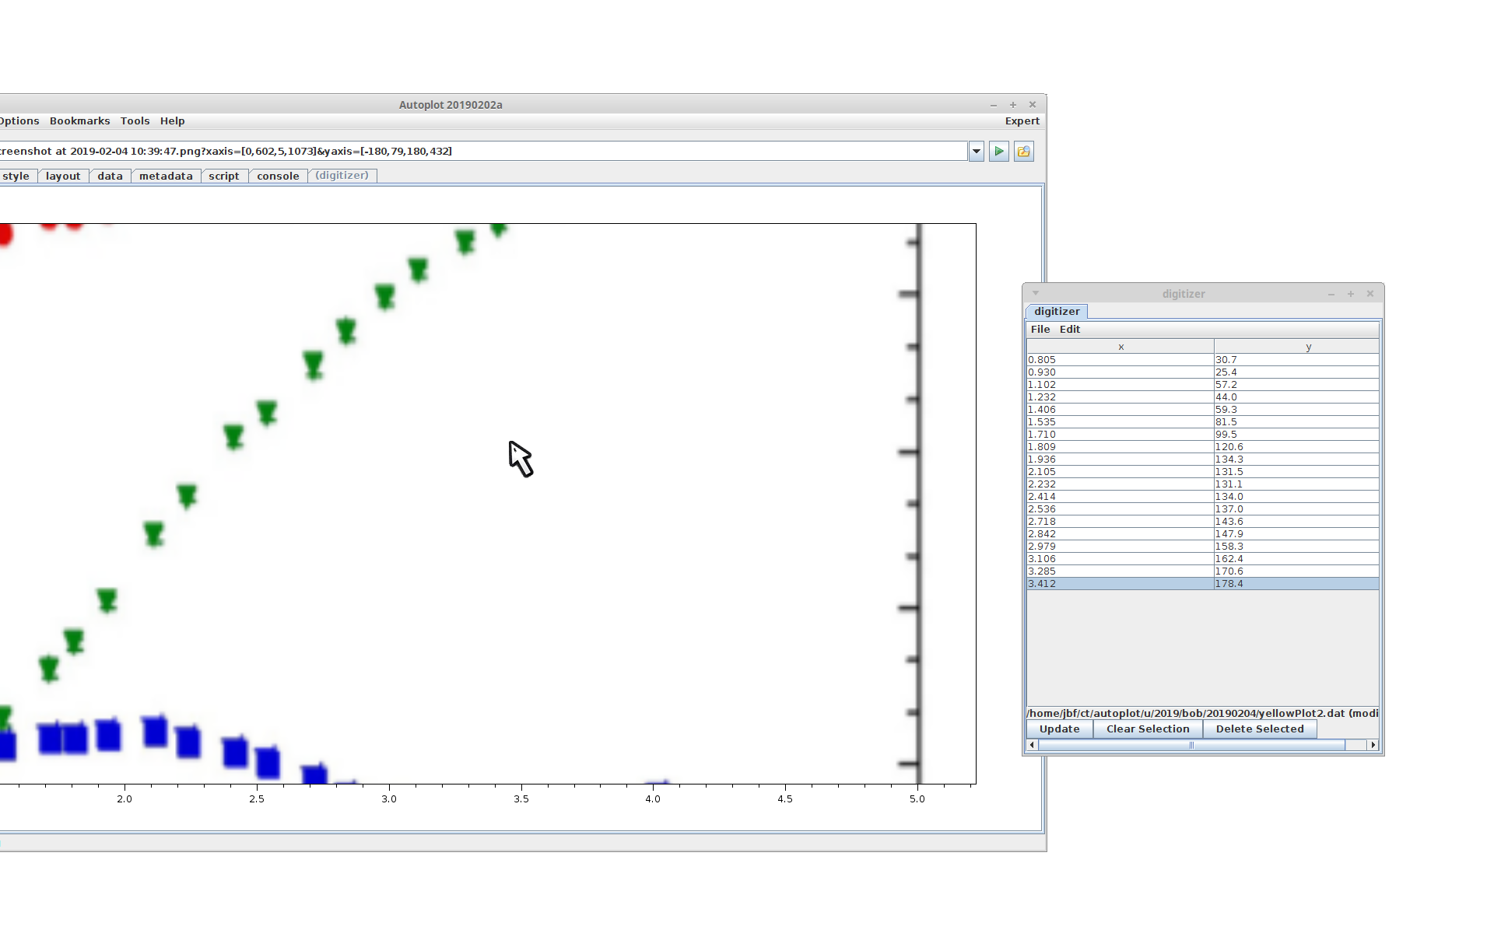Select the table row with x 2.842
This screenshot has width=1494, height=933.
pyautogui.click(x=1203, y=534)
